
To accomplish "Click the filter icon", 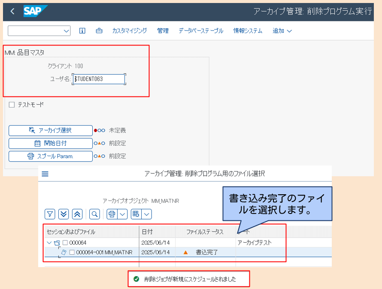I will (50, 214).
